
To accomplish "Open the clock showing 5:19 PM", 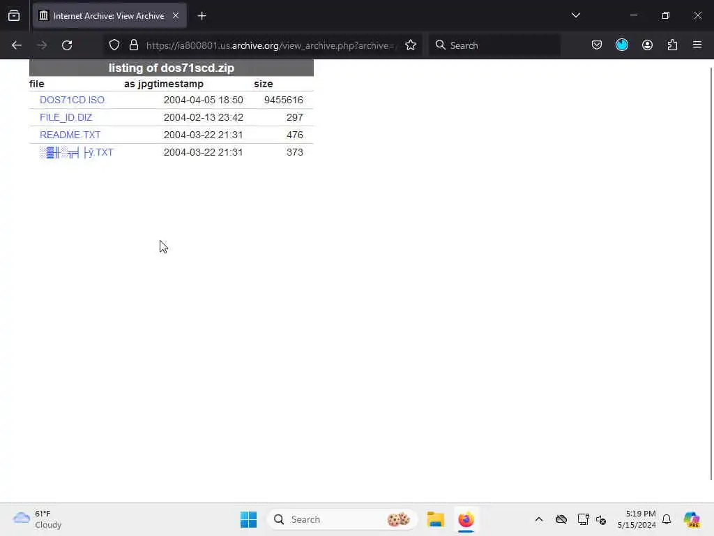I will coord(637,519).
